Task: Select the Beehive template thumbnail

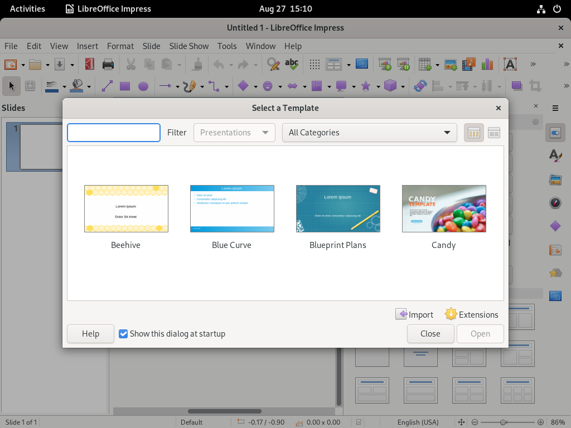Action: click(x=126, y=208)
